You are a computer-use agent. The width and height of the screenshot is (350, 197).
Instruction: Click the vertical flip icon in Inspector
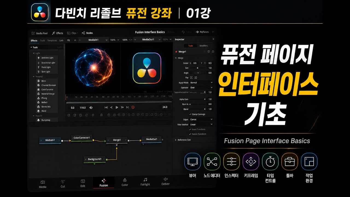(x=196, y=78)
